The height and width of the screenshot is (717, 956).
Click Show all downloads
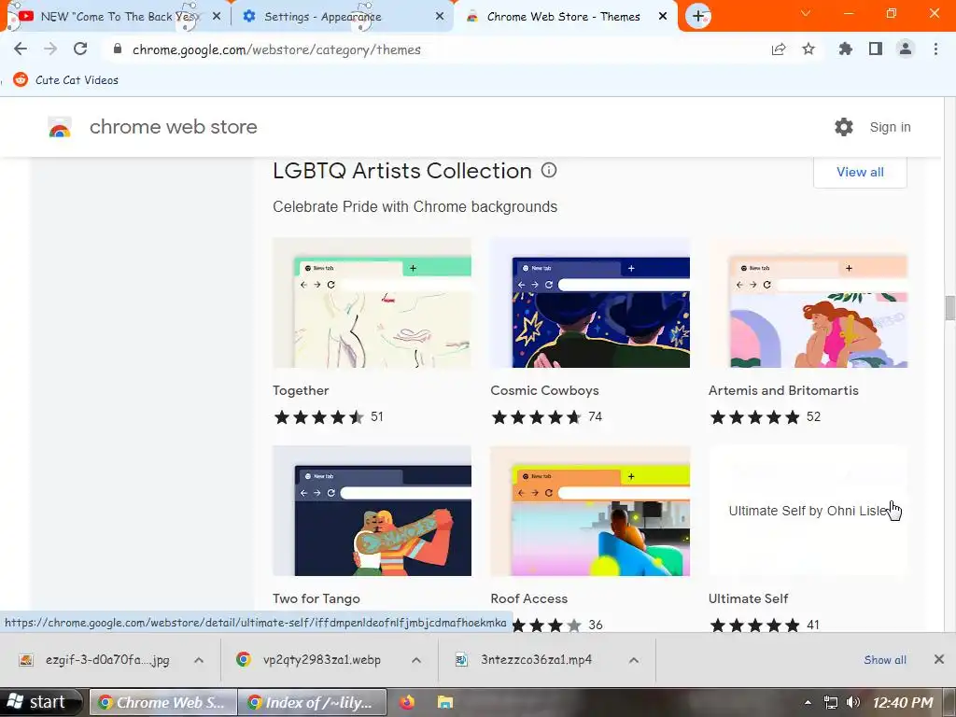point(885,660)
